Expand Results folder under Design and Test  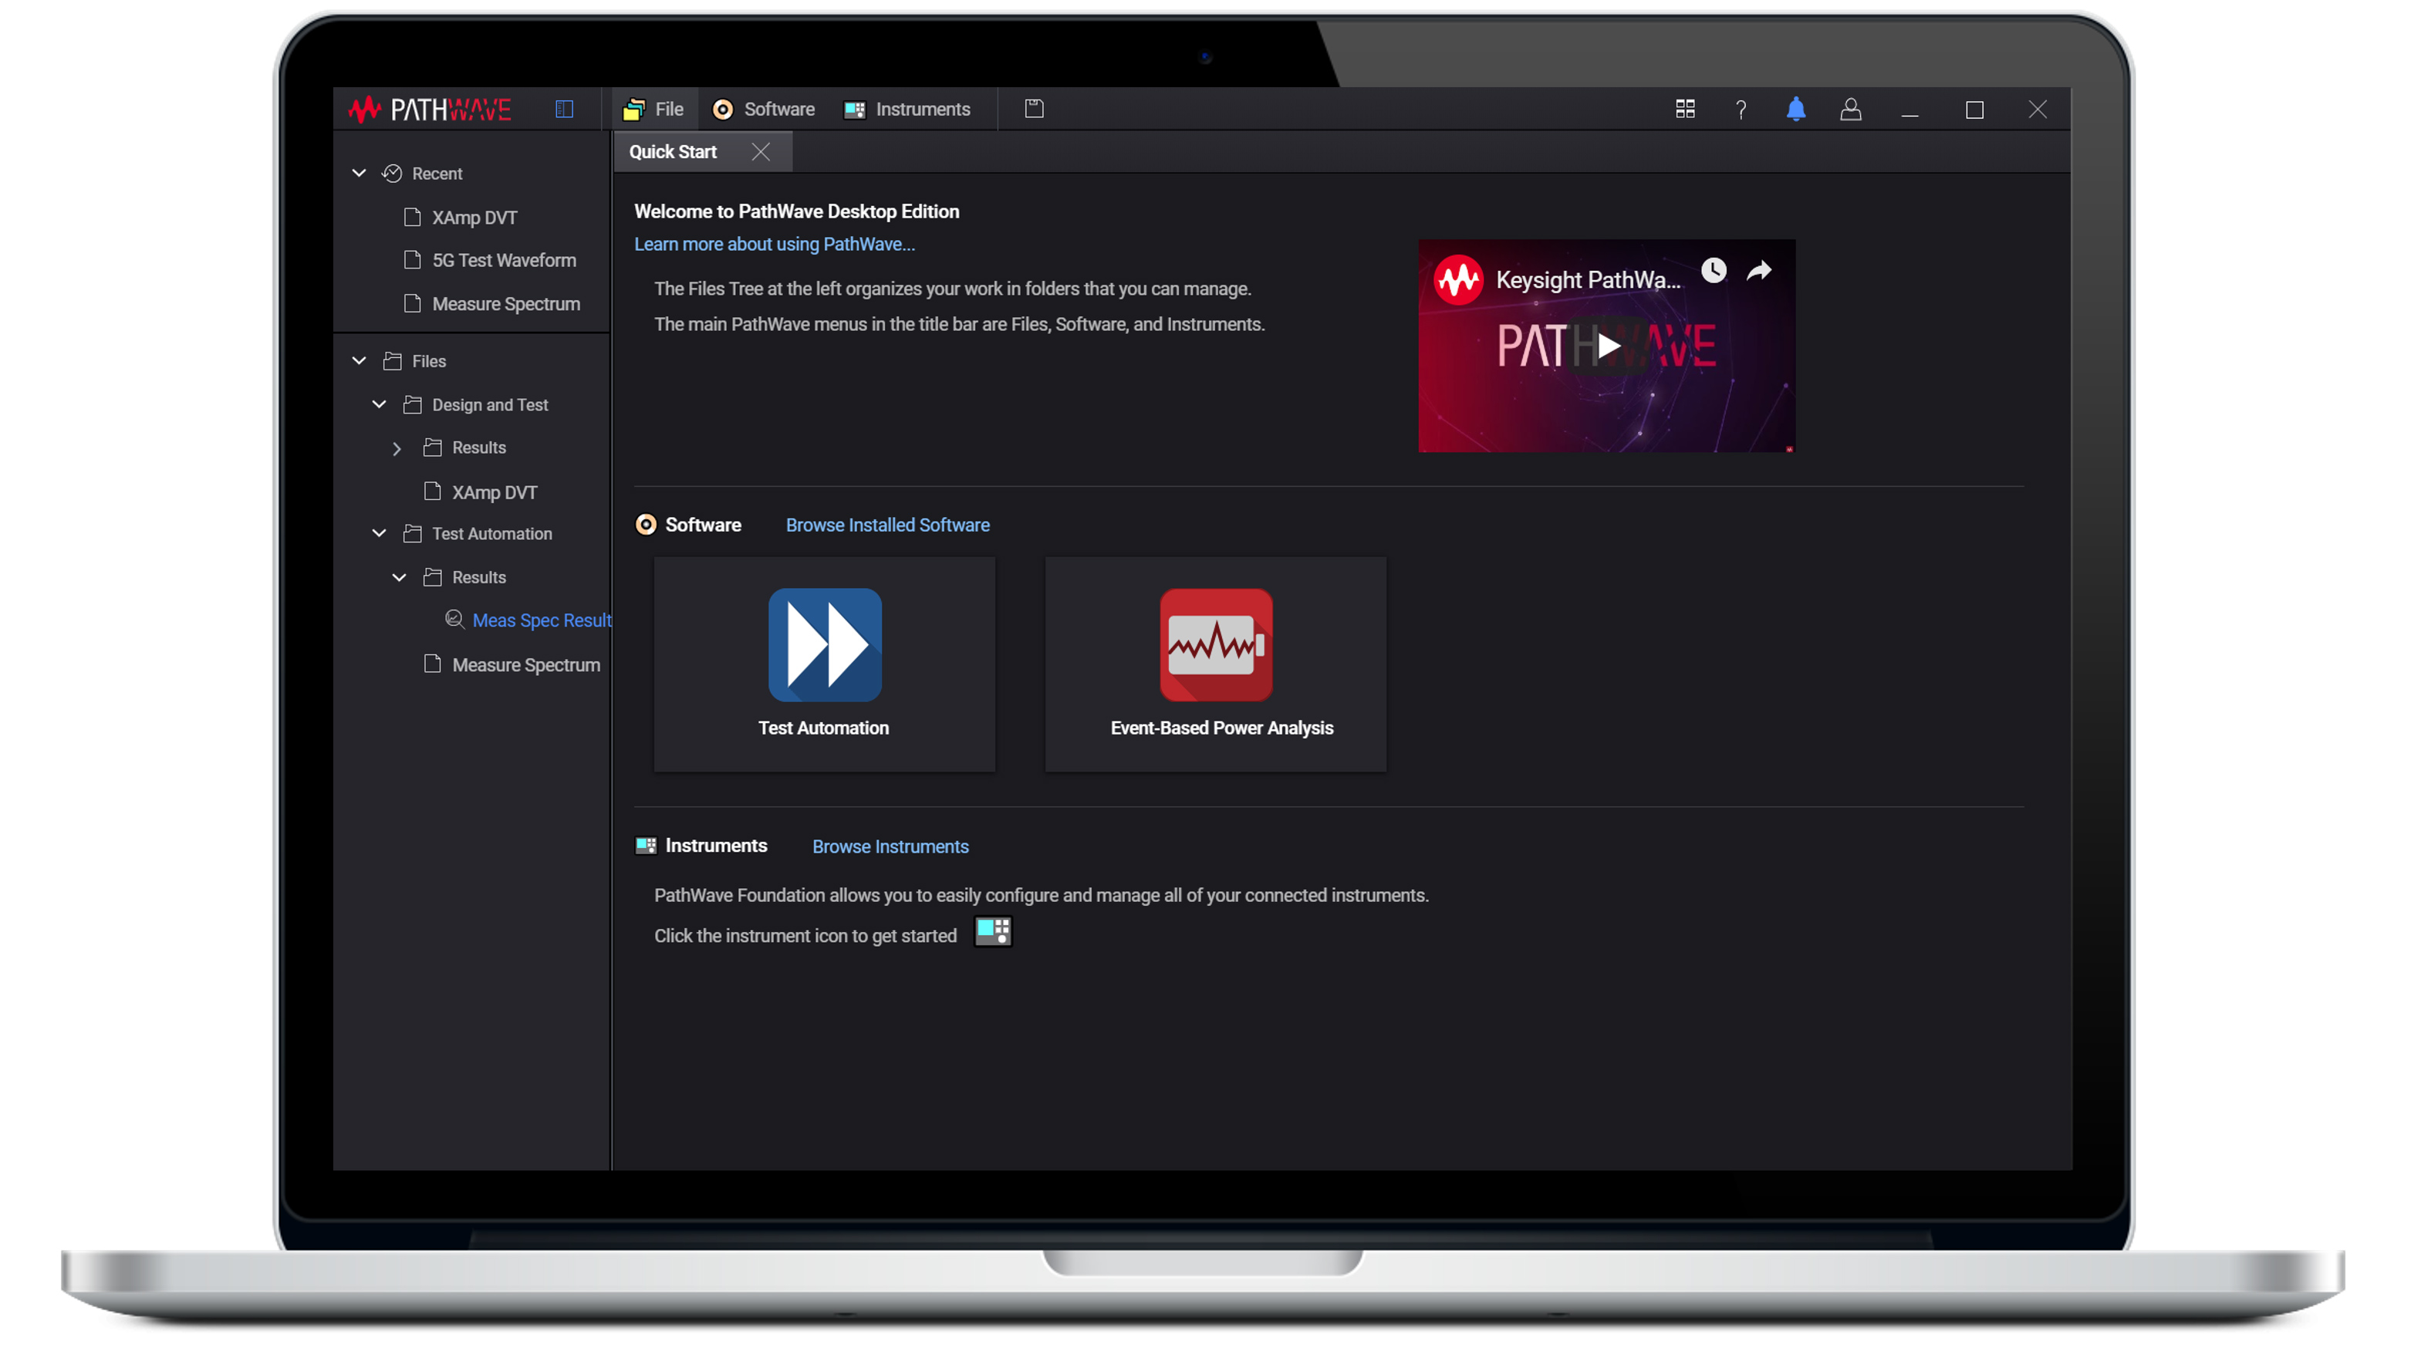(397, 448)
